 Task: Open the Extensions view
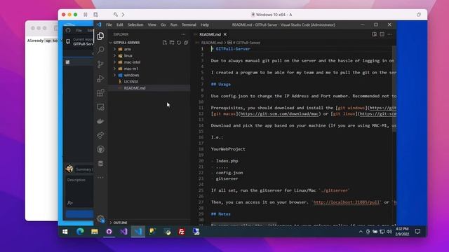[x=100, y=92]
